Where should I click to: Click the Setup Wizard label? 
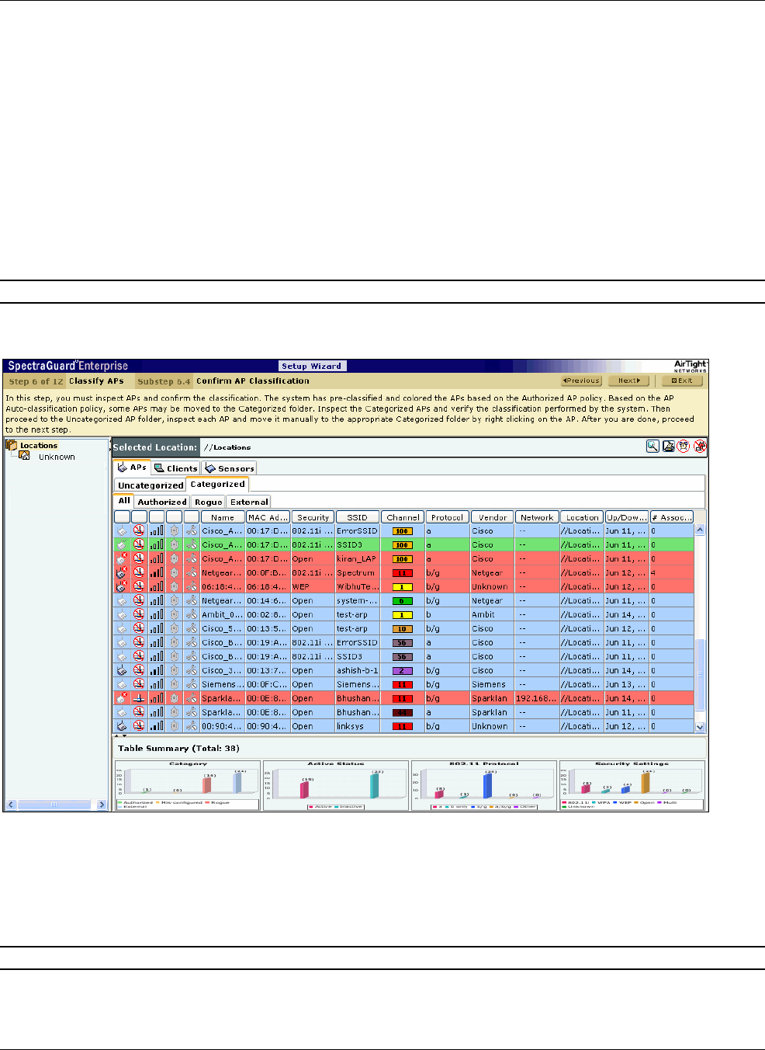point(312,366)
